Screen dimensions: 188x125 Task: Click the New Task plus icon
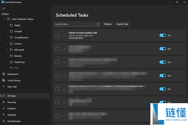(x=3, y=86)
